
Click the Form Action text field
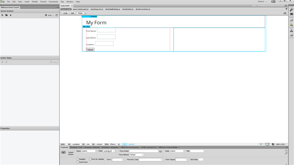point(144,151)
